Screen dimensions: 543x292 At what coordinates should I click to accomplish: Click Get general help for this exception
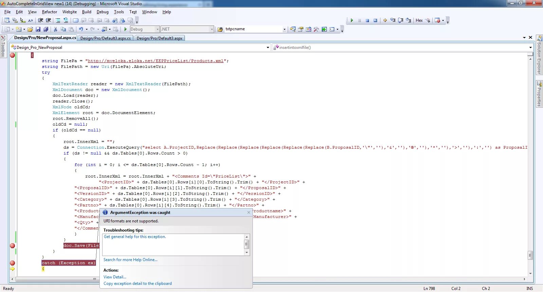pos(135,237)
